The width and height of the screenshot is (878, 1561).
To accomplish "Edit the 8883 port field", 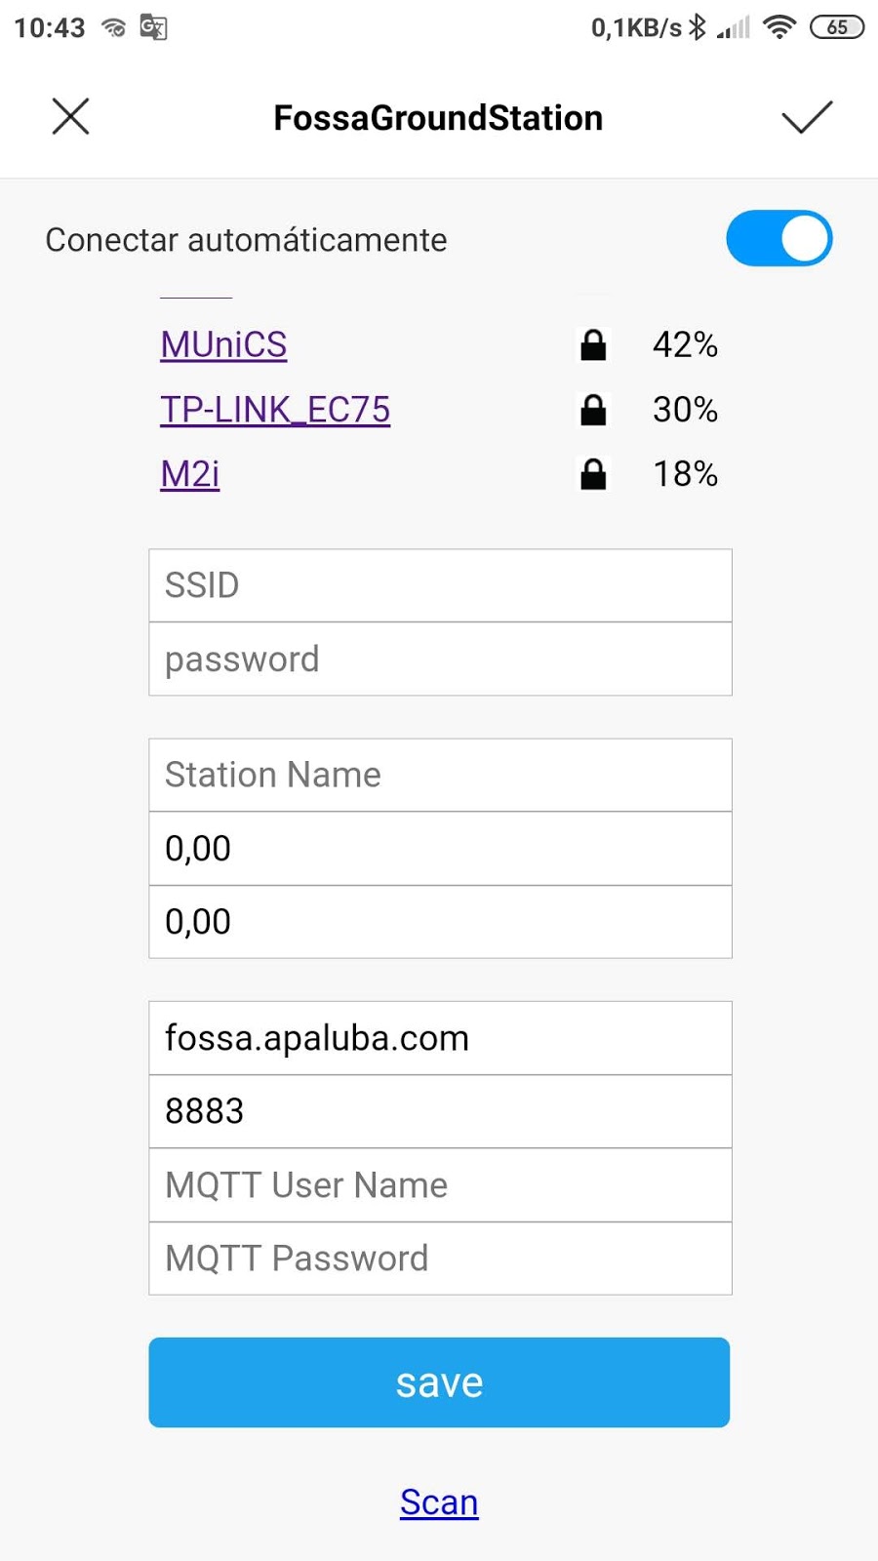I will (x=440, y=1111).
